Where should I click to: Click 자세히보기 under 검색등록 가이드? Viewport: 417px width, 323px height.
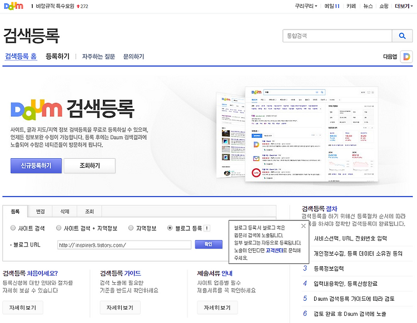[x=120, y=308]
